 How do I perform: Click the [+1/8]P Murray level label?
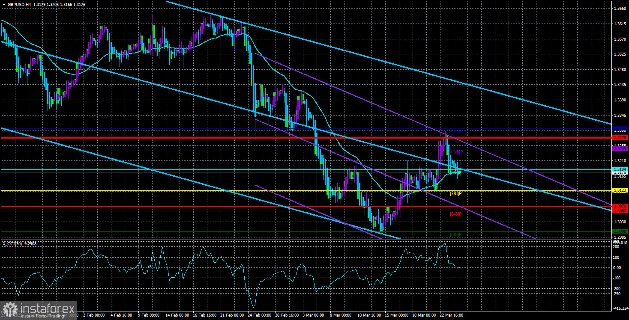click(456, 152)
